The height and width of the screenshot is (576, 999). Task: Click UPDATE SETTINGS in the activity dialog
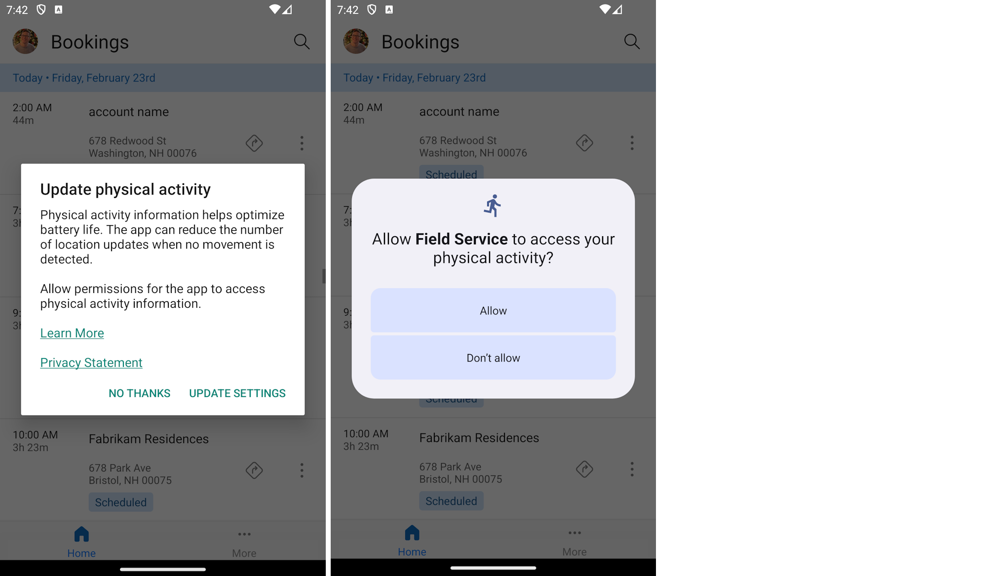tap(237, 393)
